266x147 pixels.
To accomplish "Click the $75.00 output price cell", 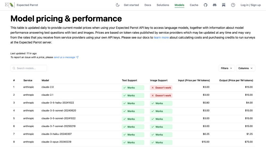I will tap(249, 142).
